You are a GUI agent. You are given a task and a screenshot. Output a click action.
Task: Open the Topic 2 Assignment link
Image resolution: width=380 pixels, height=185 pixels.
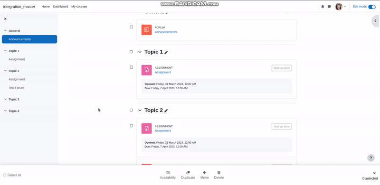point(163,130)
